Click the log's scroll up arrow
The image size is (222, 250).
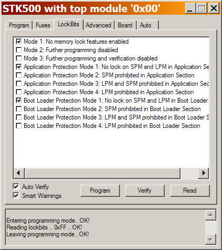[x=210, y=215]
